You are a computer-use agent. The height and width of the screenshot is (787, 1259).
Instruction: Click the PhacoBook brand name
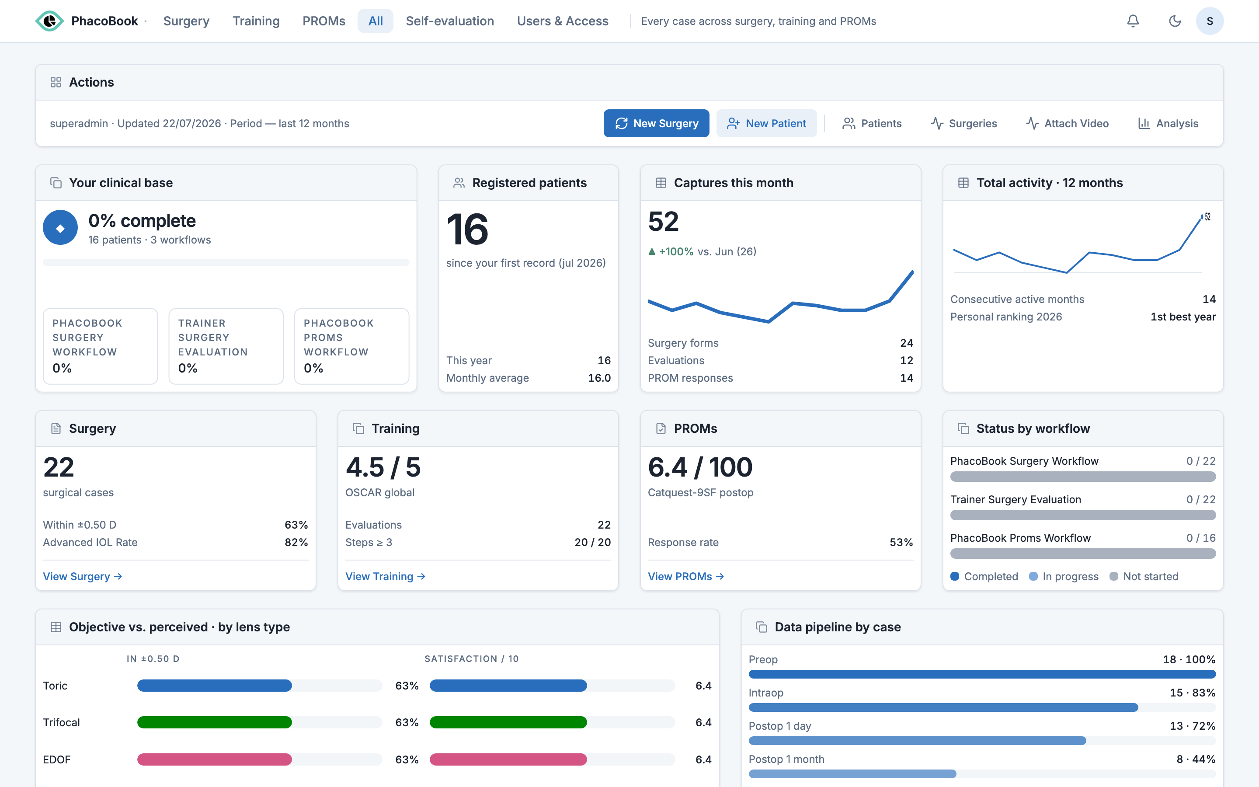click(x=104, y=21)
